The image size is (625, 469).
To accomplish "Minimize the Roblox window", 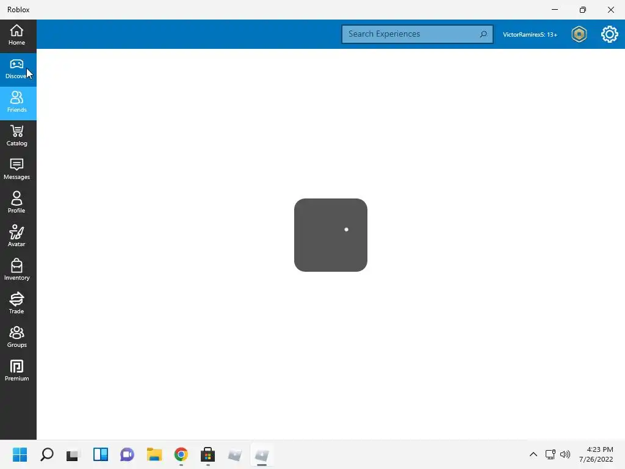I will tap(555, 10).
